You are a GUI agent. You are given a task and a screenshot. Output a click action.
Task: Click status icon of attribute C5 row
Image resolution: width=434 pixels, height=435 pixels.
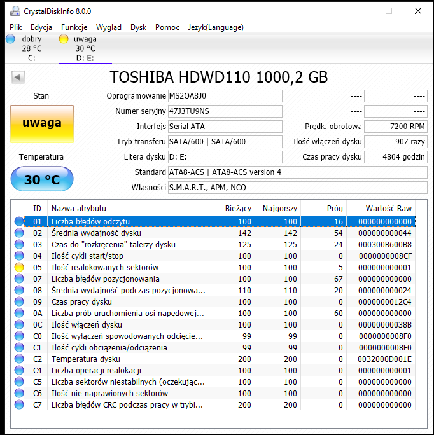(x=19, y=382)
